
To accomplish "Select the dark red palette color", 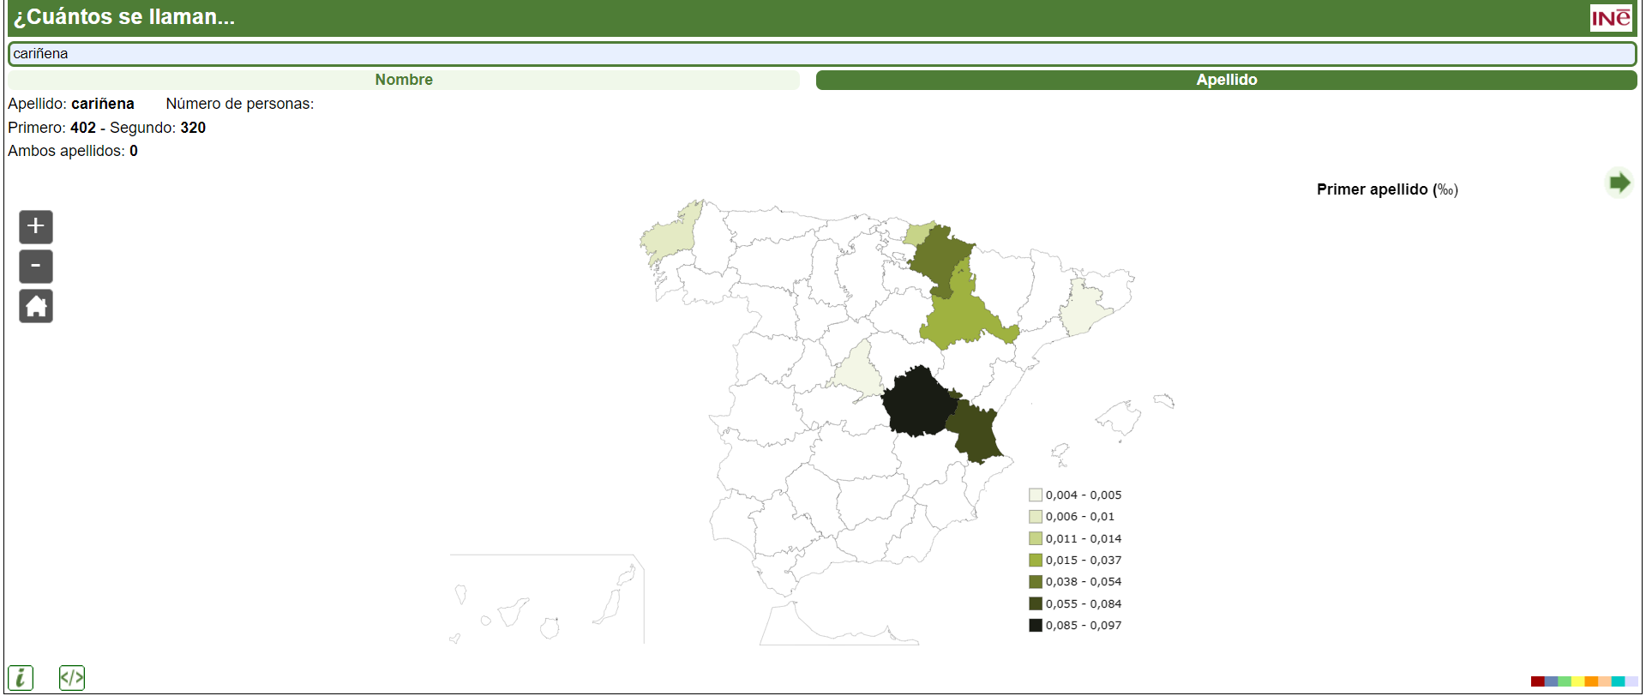I will coord(1537,681).
